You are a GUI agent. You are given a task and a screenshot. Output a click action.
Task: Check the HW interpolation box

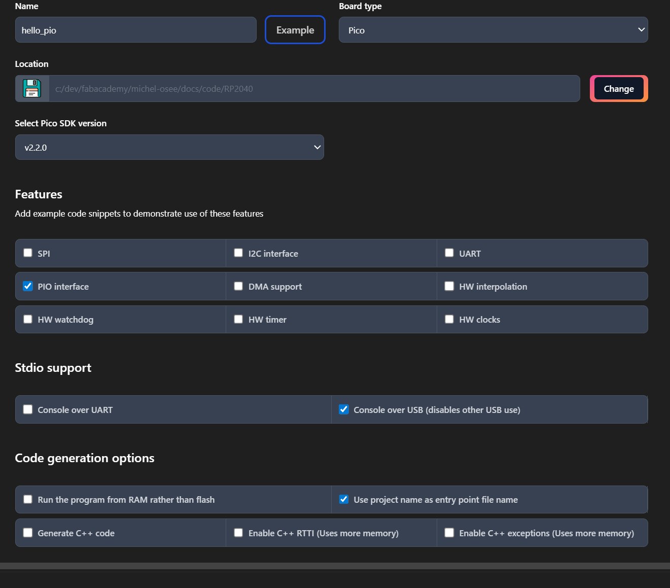449,286
